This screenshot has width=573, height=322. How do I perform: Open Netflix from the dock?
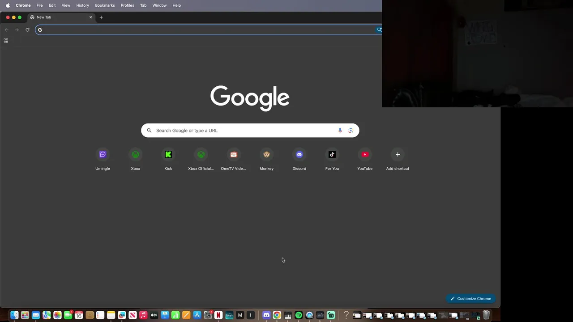point(218,315)
